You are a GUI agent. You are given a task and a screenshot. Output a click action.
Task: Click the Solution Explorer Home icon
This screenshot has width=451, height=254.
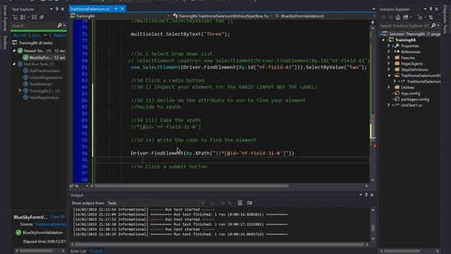pos(397,18)
